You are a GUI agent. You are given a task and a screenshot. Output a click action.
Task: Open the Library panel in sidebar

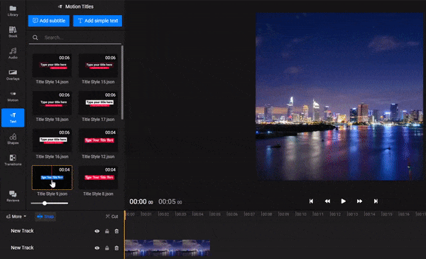13,11
